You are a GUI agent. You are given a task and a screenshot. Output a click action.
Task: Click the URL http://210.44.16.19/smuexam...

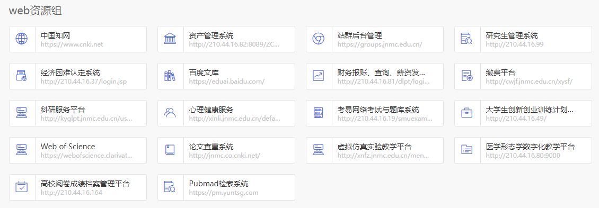pyautogui.click(x=385, y=119)
